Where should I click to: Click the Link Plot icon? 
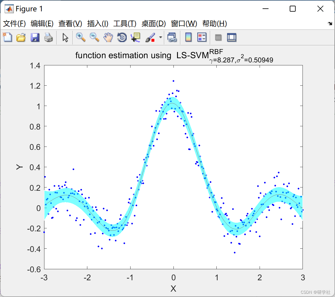(x=172, y=37)
